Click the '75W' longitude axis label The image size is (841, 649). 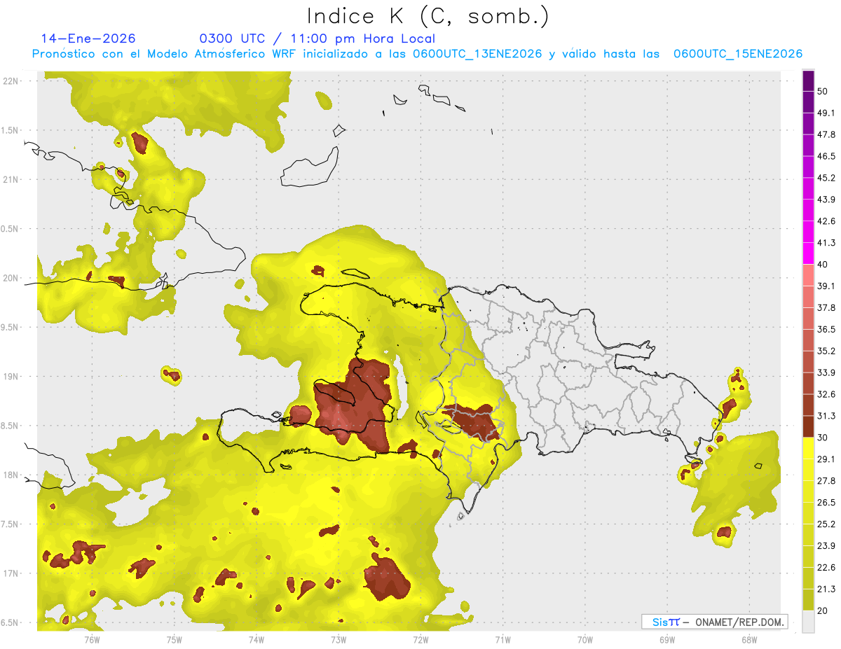[x=175, y=639]
